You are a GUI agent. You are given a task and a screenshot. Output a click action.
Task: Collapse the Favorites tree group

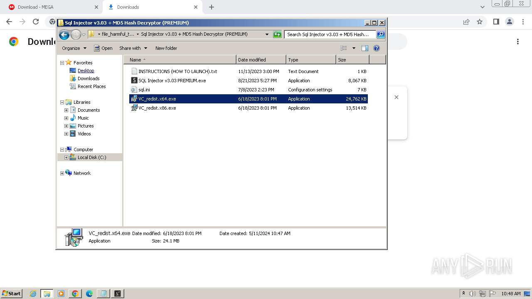click(62, 63)
